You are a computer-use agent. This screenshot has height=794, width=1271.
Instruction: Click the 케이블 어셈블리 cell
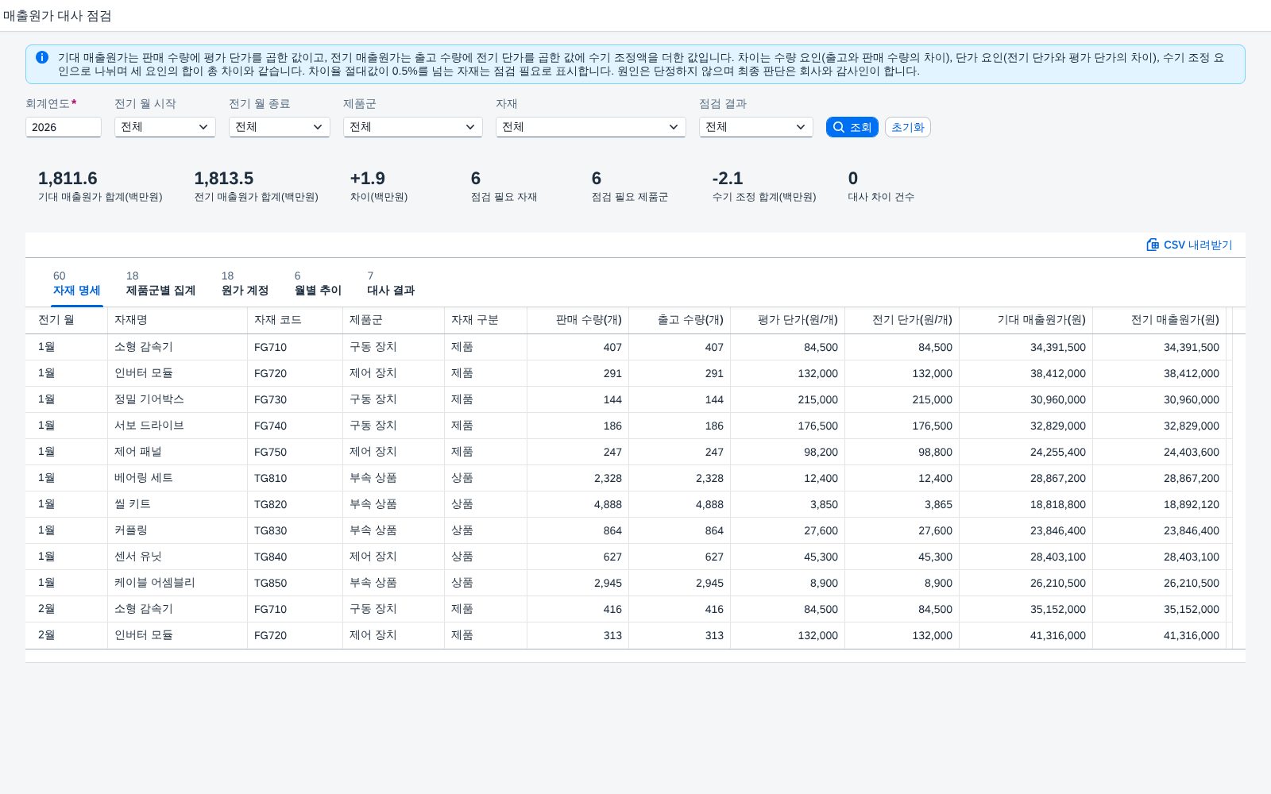coord(178,583)
